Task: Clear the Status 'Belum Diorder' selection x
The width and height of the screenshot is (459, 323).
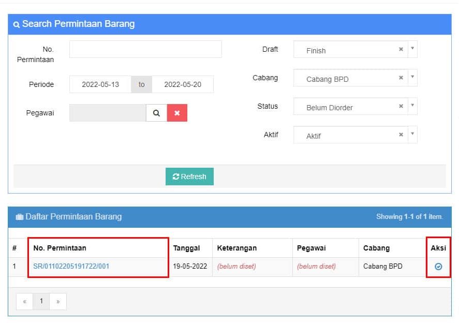Action: pos(401,106)
